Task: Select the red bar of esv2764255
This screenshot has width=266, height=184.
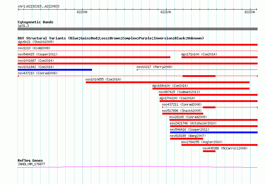Action: tap(219, 145)
